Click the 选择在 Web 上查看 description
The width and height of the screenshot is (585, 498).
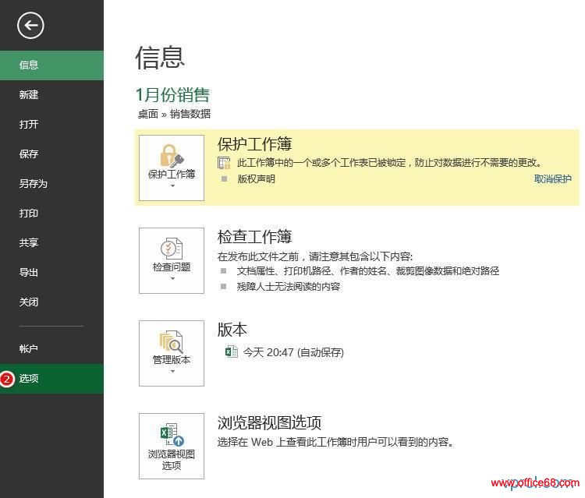pos(335,442)
